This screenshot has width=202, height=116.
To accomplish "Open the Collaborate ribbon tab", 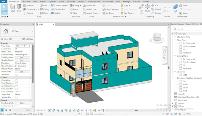I will 108,1.
